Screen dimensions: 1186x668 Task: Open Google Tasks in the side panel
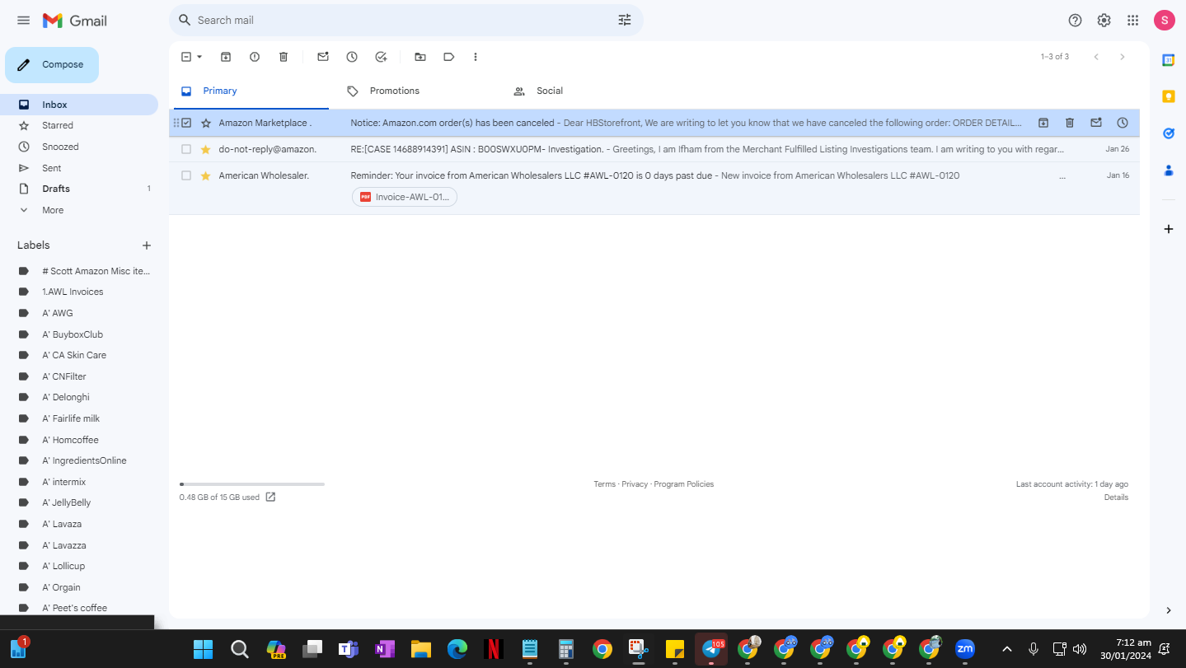1168,133
